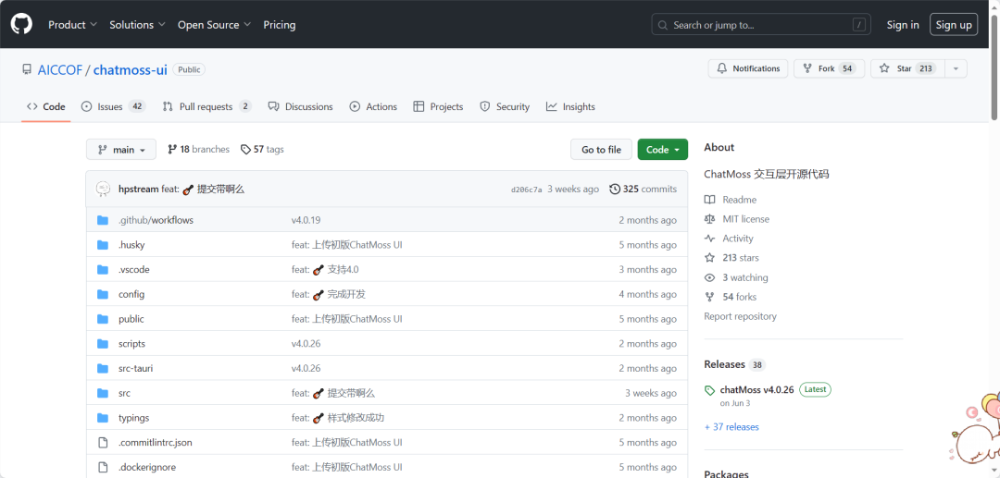Viewport: 1000px width, 478px height.
Task: View the 213 stars link
Action: click(731, 258)
